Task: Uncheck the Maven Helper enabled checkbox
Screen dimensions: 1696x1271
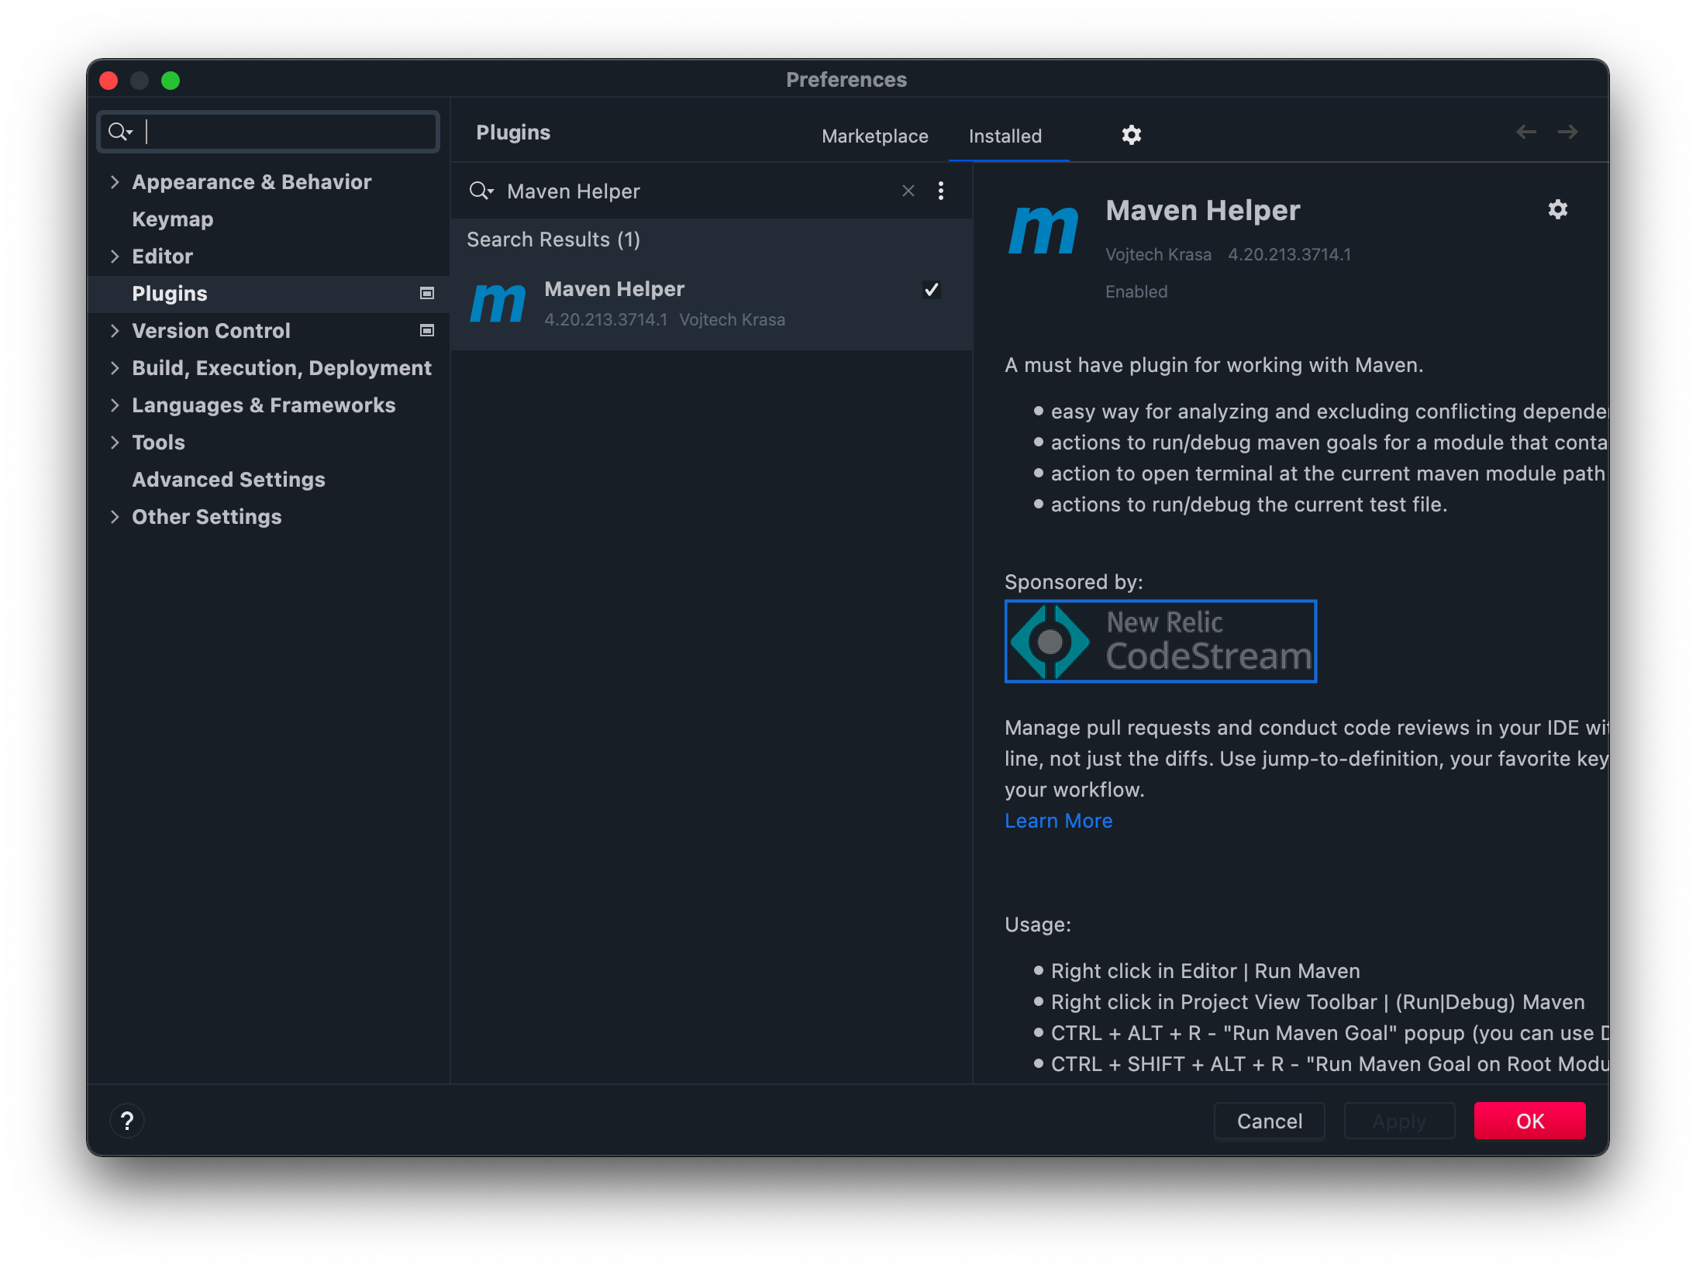Action: (931, 290)
